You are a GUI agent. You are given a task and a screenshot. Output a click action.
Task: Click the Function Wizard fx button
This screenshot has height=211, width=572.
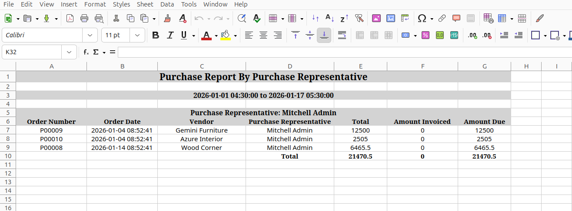86,52
